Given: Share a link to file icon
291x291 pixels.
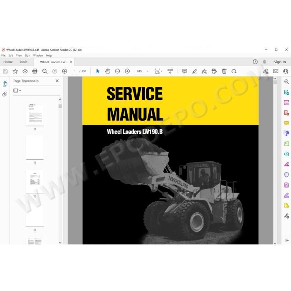Looking at the screenshot, I should [x=266, y=71].
